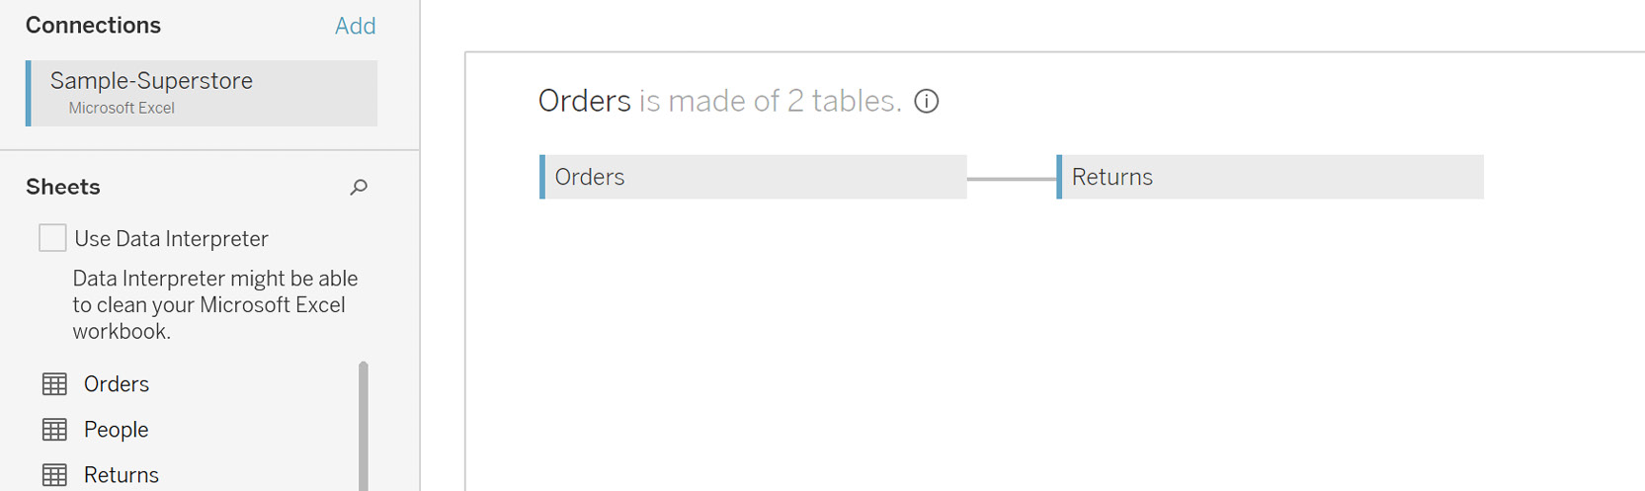Click the Orders sheet table icon
1645x491 pixels.
[x=54, y=384]
